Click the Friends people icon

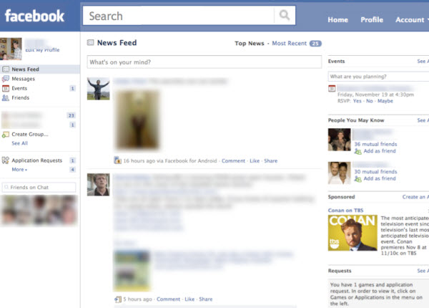(6, 98)
